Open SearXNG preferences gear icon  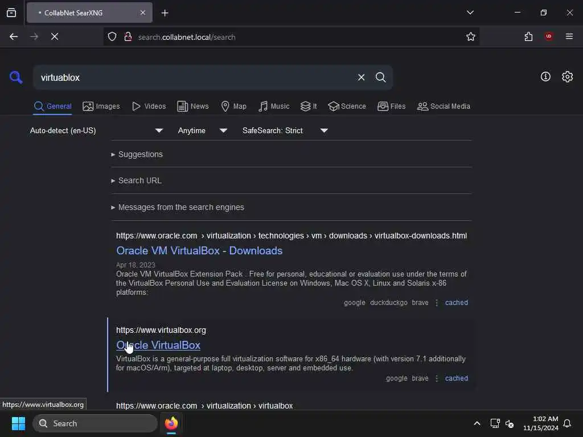[x=567, y=77]
